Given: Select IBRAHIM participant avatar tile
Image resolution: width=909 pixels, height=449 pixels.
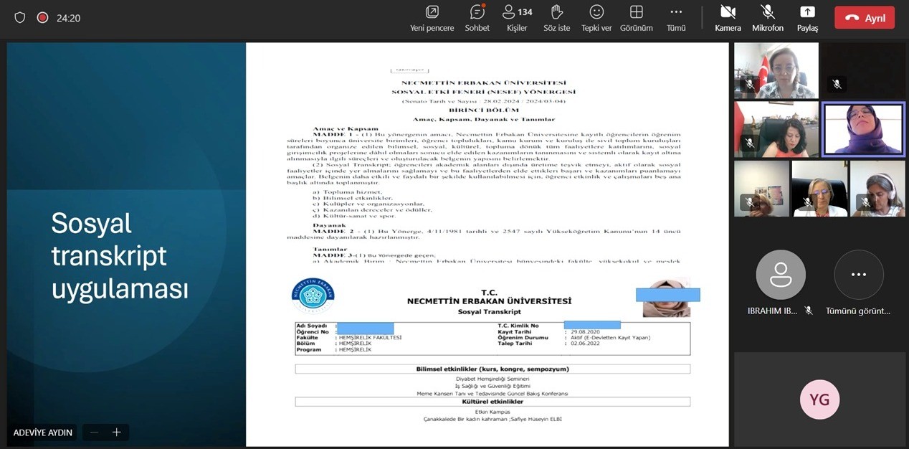Looking at the screenshot, I should pyautogui.click(x=781, y=275).
